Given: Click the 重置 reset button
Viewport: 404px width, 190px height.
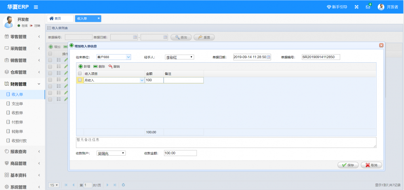Looking at the screenshot, I should (x=204, y=37).
